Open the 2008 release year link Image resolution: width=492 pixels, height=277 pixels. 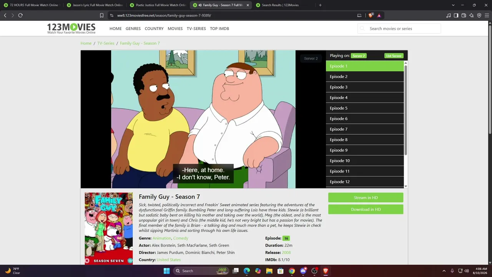click(x=286, y=252)
